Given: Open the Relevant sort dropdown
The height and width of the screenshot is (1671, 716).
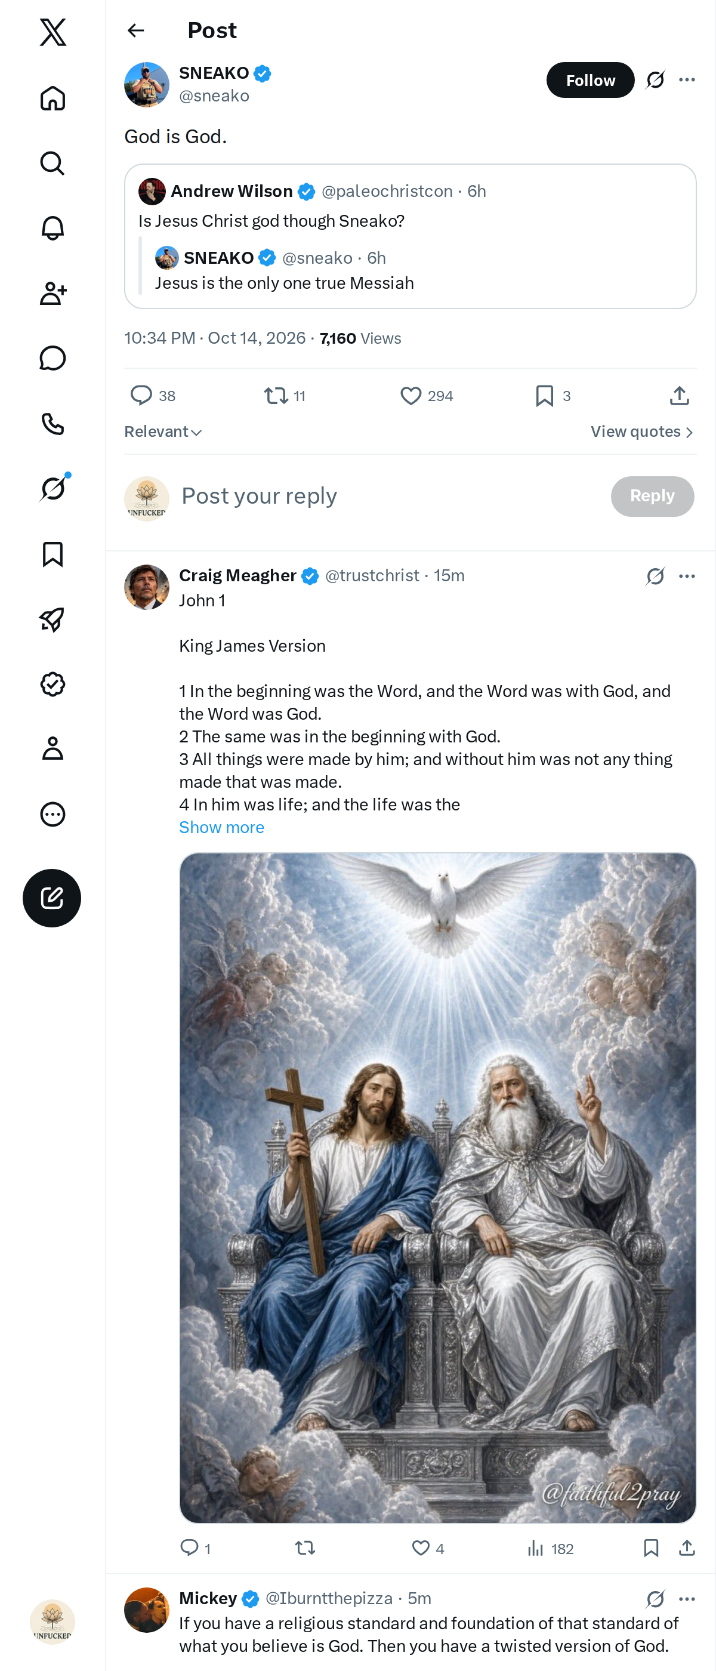Looking at the screenshot, I should [163, 432].
